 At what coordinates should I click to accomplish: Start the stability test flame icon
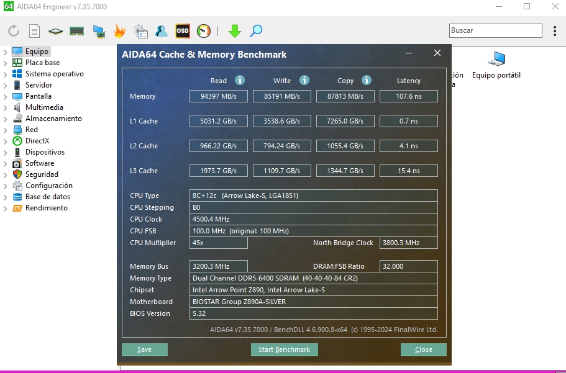point(119,31)
